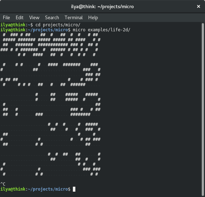Close the terminal window with X
Image resolution: width=205 pixels, height=197 pixels.
click(x=199, y=6)
